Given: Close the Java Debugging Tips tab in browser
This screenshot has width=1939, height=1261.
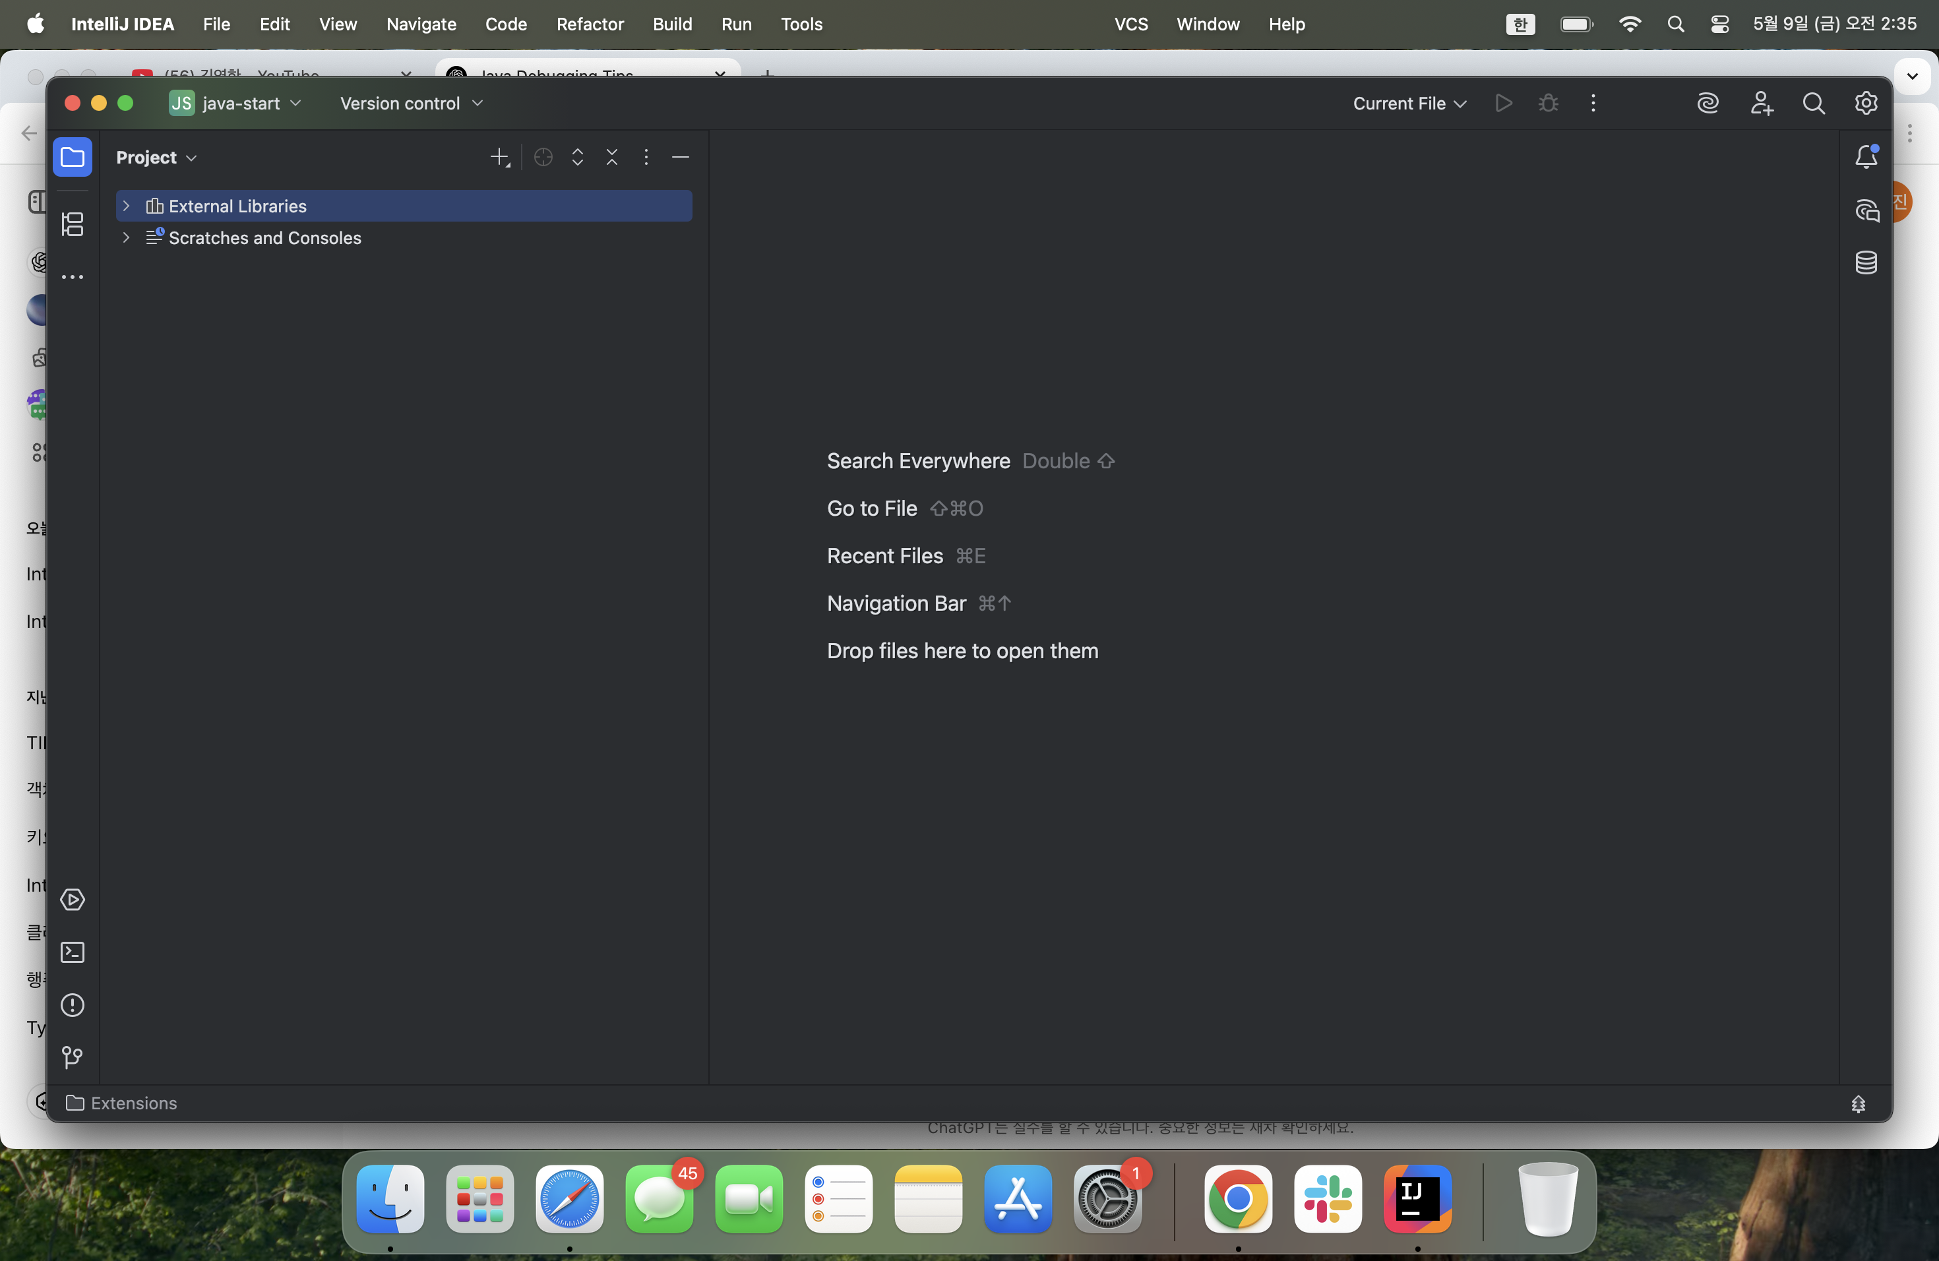Looking at the screenshot, I should click(x=720, y=73).
